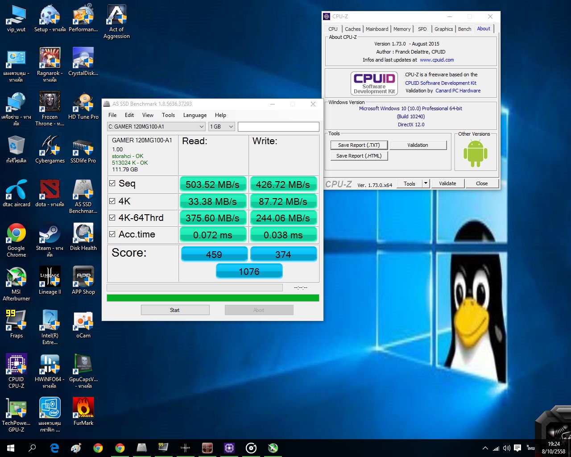The image size is (571, 457).
Task: Open TechPowerUp GPU-Z desktop shortcut
Action: click(x=17, y=415)
